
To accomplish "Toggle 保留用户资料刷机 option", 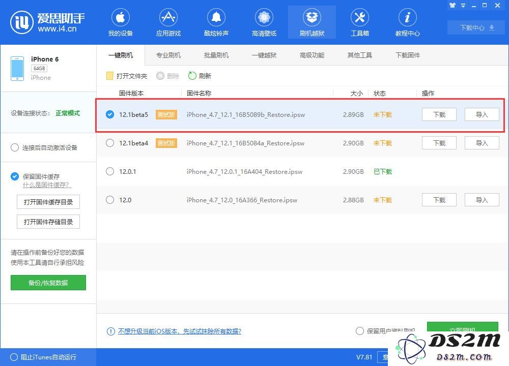I will point(360,331).
